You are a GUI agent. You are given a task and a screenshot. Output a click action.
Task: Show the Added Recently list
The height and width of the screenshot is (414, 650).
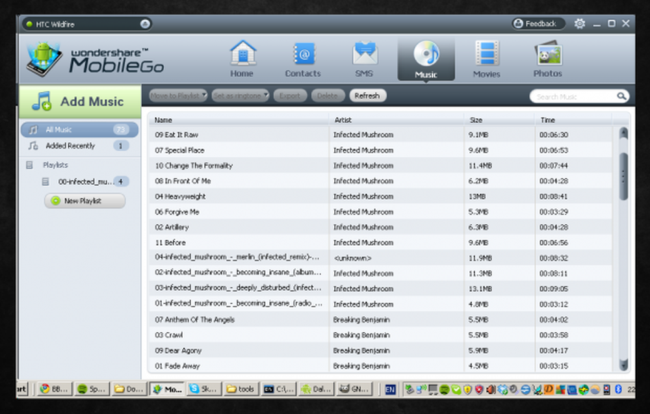tap(79, 146)
